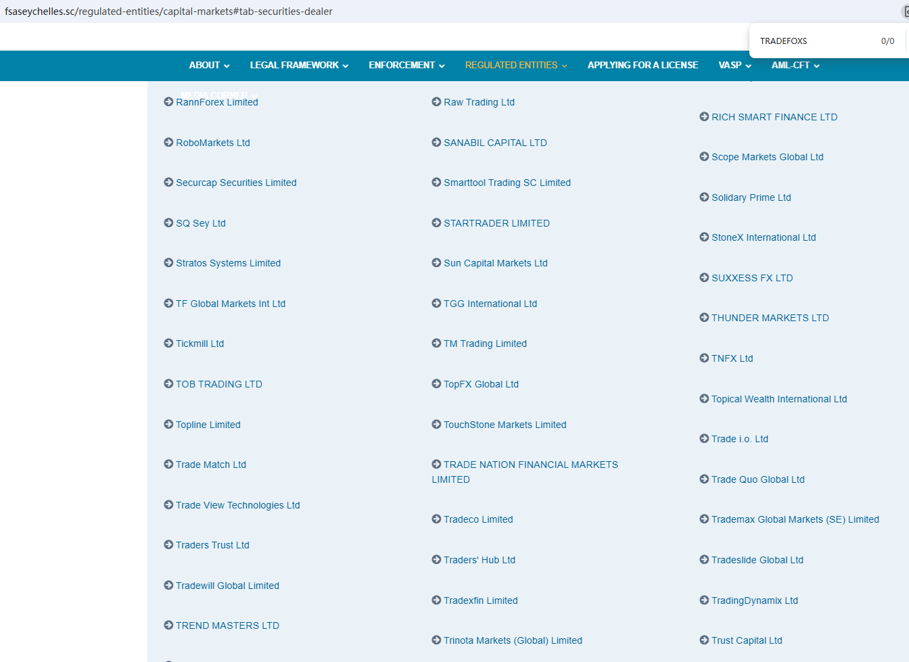The height and width of the screenshot is (662, 909).
Task: Click the arrow icon beside TOB TRADING LTD
Action: [168, 384]
